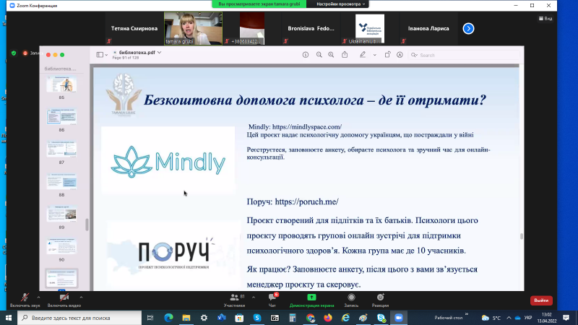Image resolution: width=578 pixels, height=325 pixels.
Task: Click the https://poruch.me/ link text
Action: coord(306,201)
